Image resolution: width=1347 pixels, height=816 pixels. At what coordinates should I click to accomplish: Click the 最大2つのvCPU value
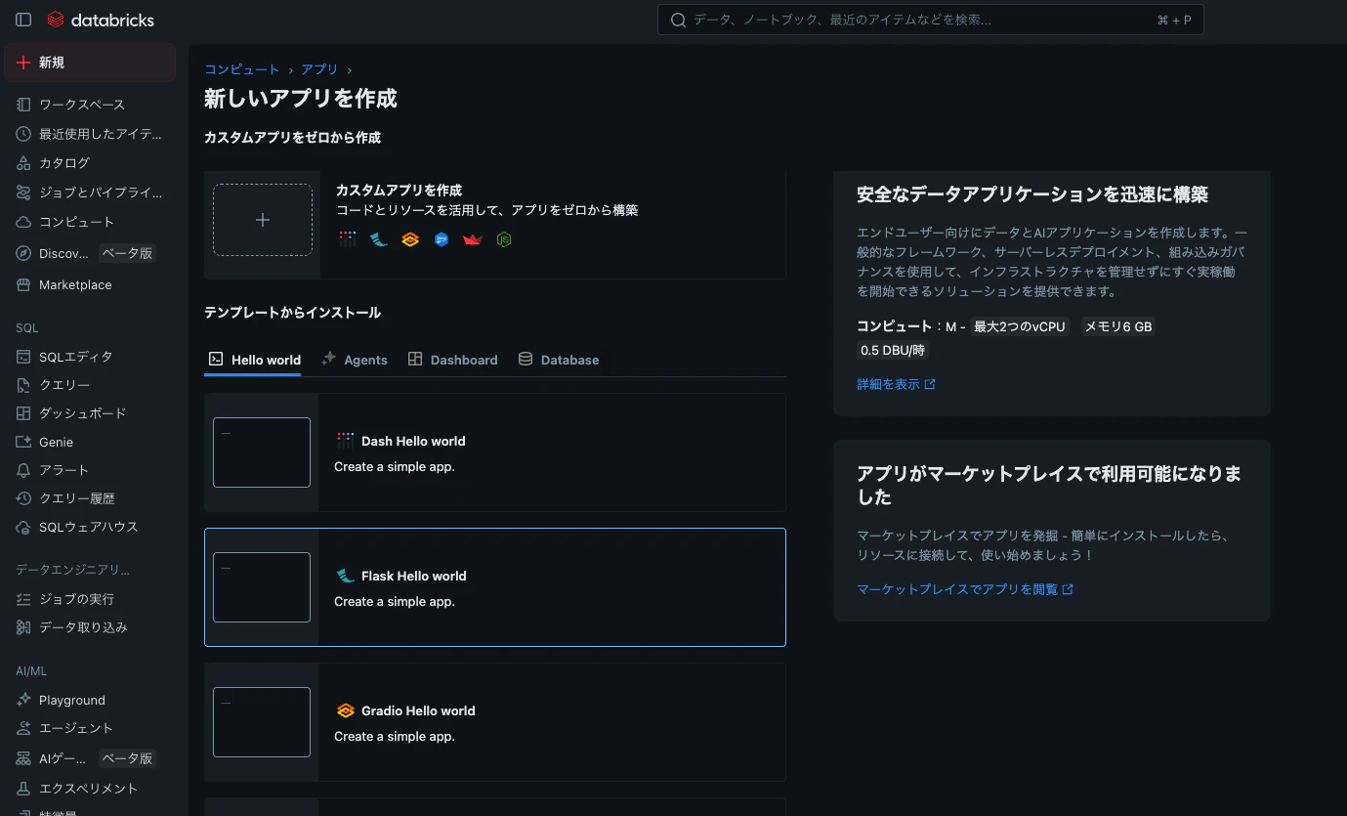coord(1020,326)
